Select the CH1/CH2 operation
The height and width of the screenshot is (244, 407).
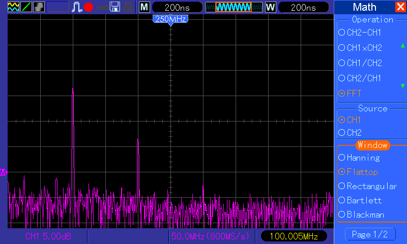point(360,63)
